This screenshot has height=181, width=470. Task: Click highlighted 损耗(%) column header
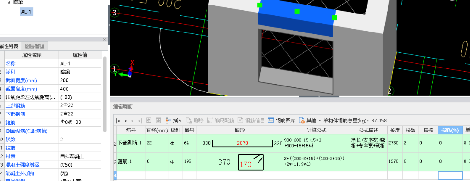pos(450,130)
